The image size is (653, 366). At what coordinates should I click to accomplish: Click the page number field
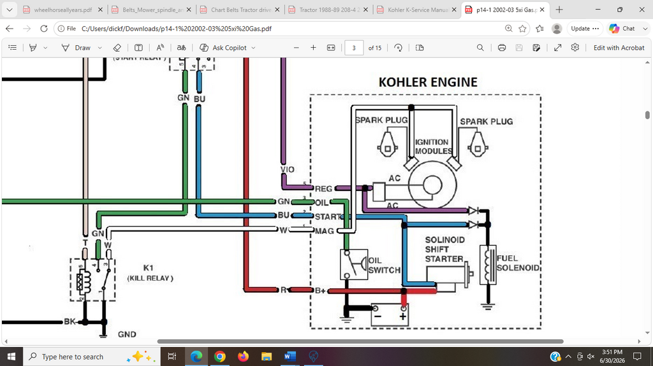tap(354, 48)
